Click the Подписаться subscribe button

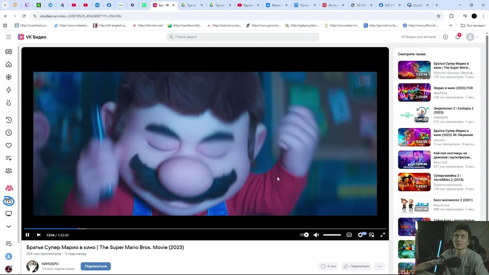tap(96, 266)
